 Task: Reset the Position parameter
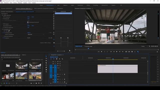click(54, 17)
